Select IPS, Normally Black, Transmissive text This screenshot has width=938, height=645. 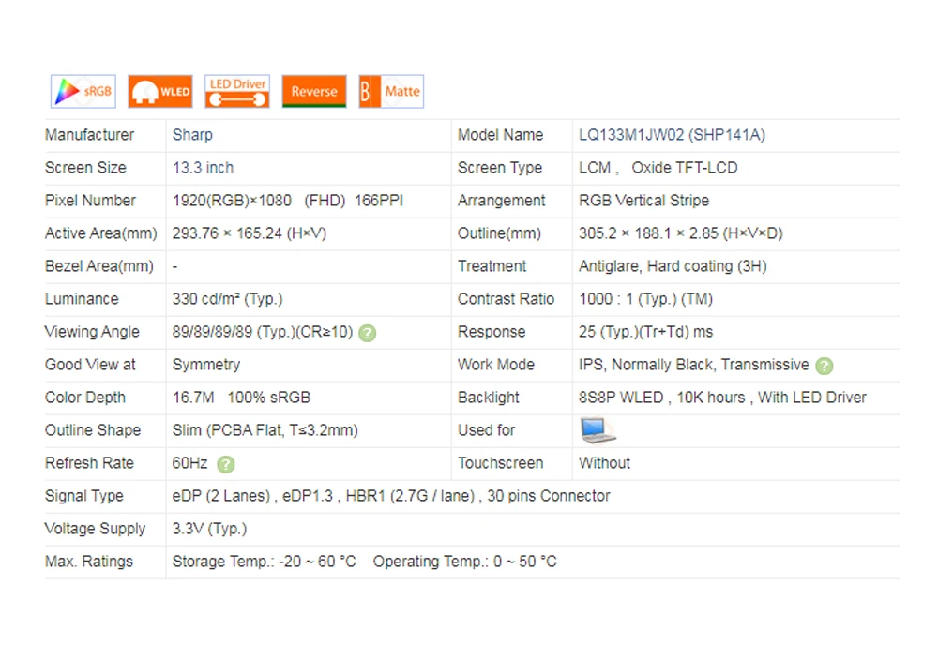pyautogui.click(x=694, y=366)
